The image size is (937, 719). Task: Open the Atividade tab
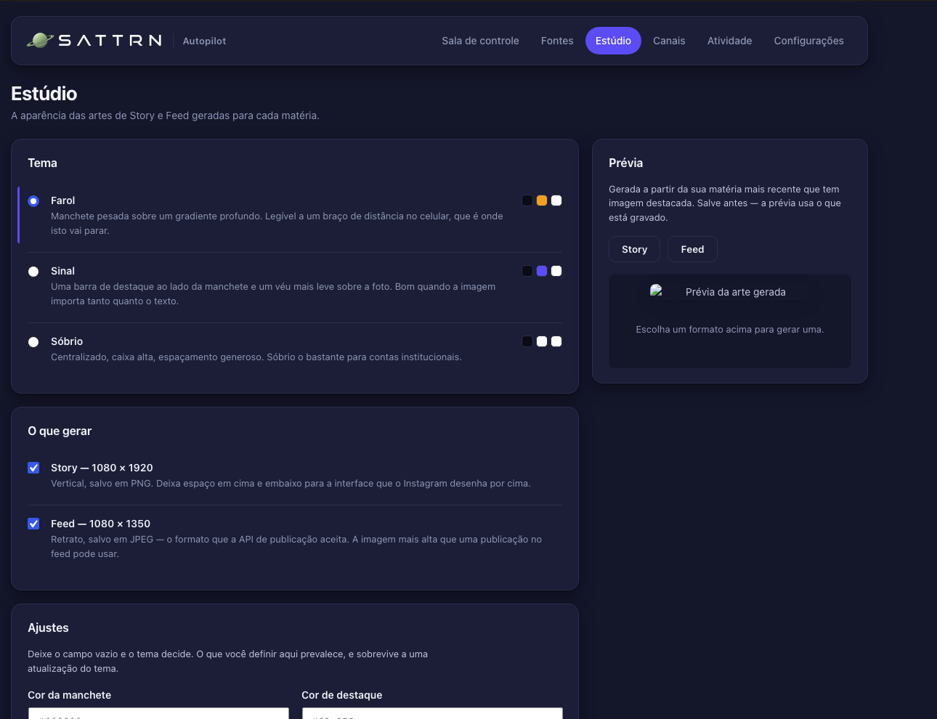click(729, 41)
